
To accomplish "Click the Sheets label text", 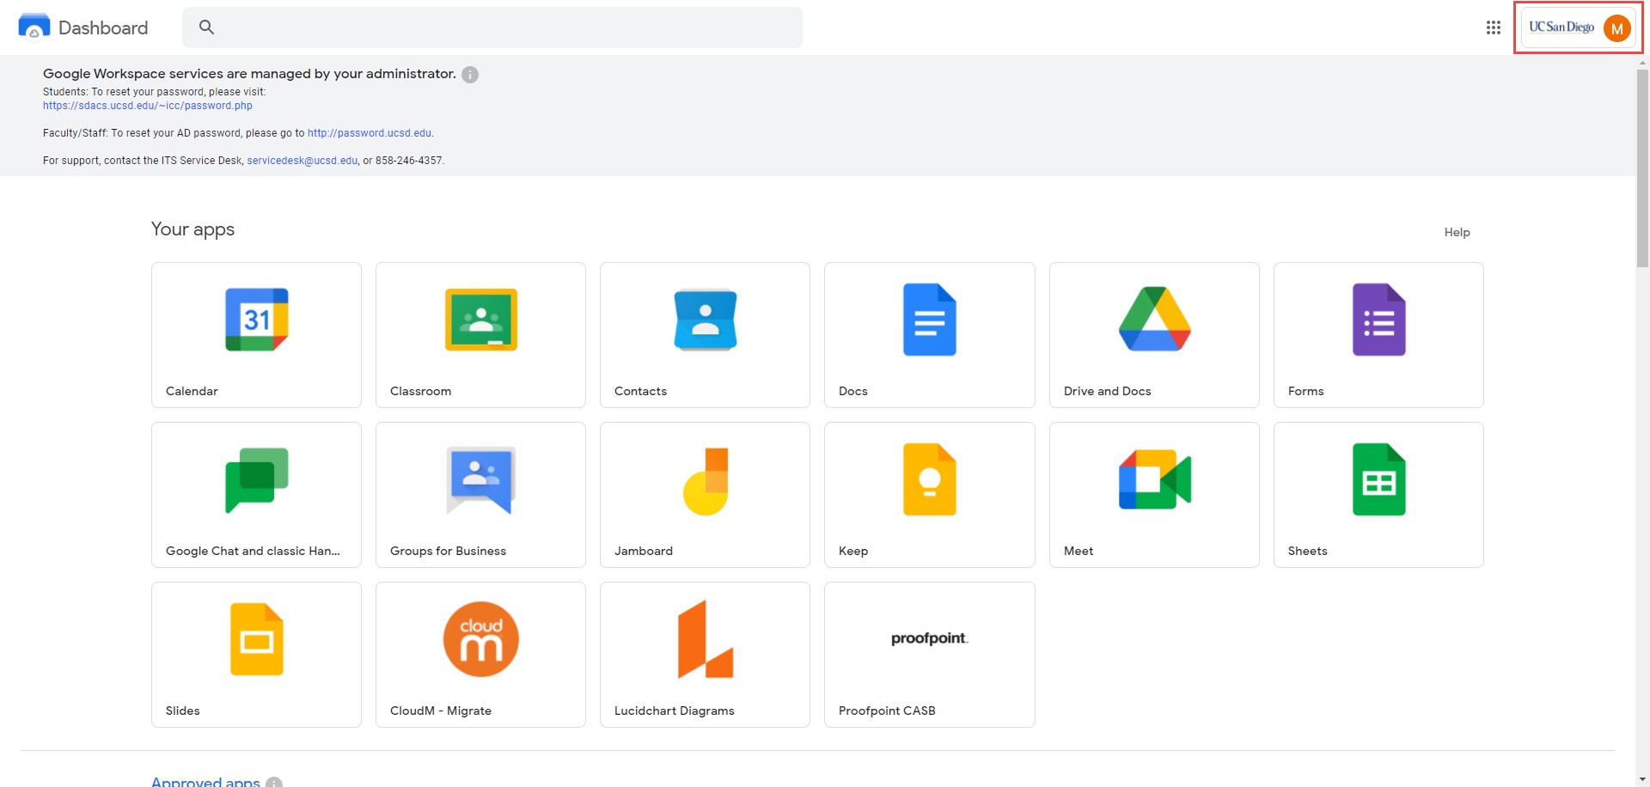I will pos(1307,551).
